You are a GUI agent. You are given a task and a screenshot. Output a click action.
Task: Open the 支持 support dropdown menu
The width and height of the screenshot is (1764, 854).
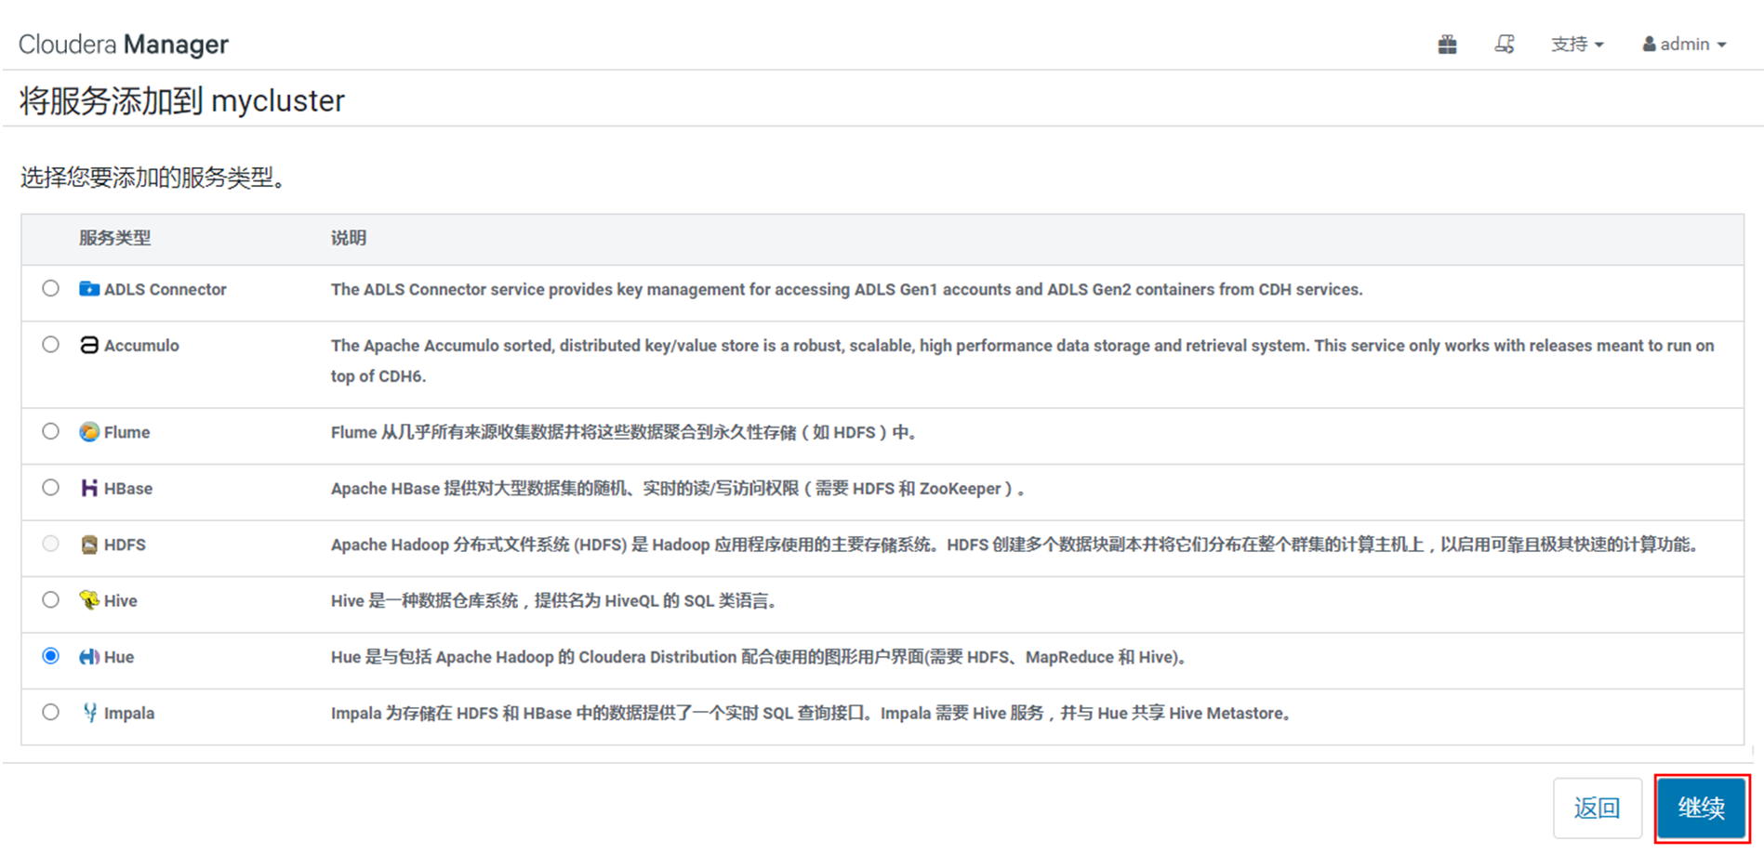pos(1577,44)
